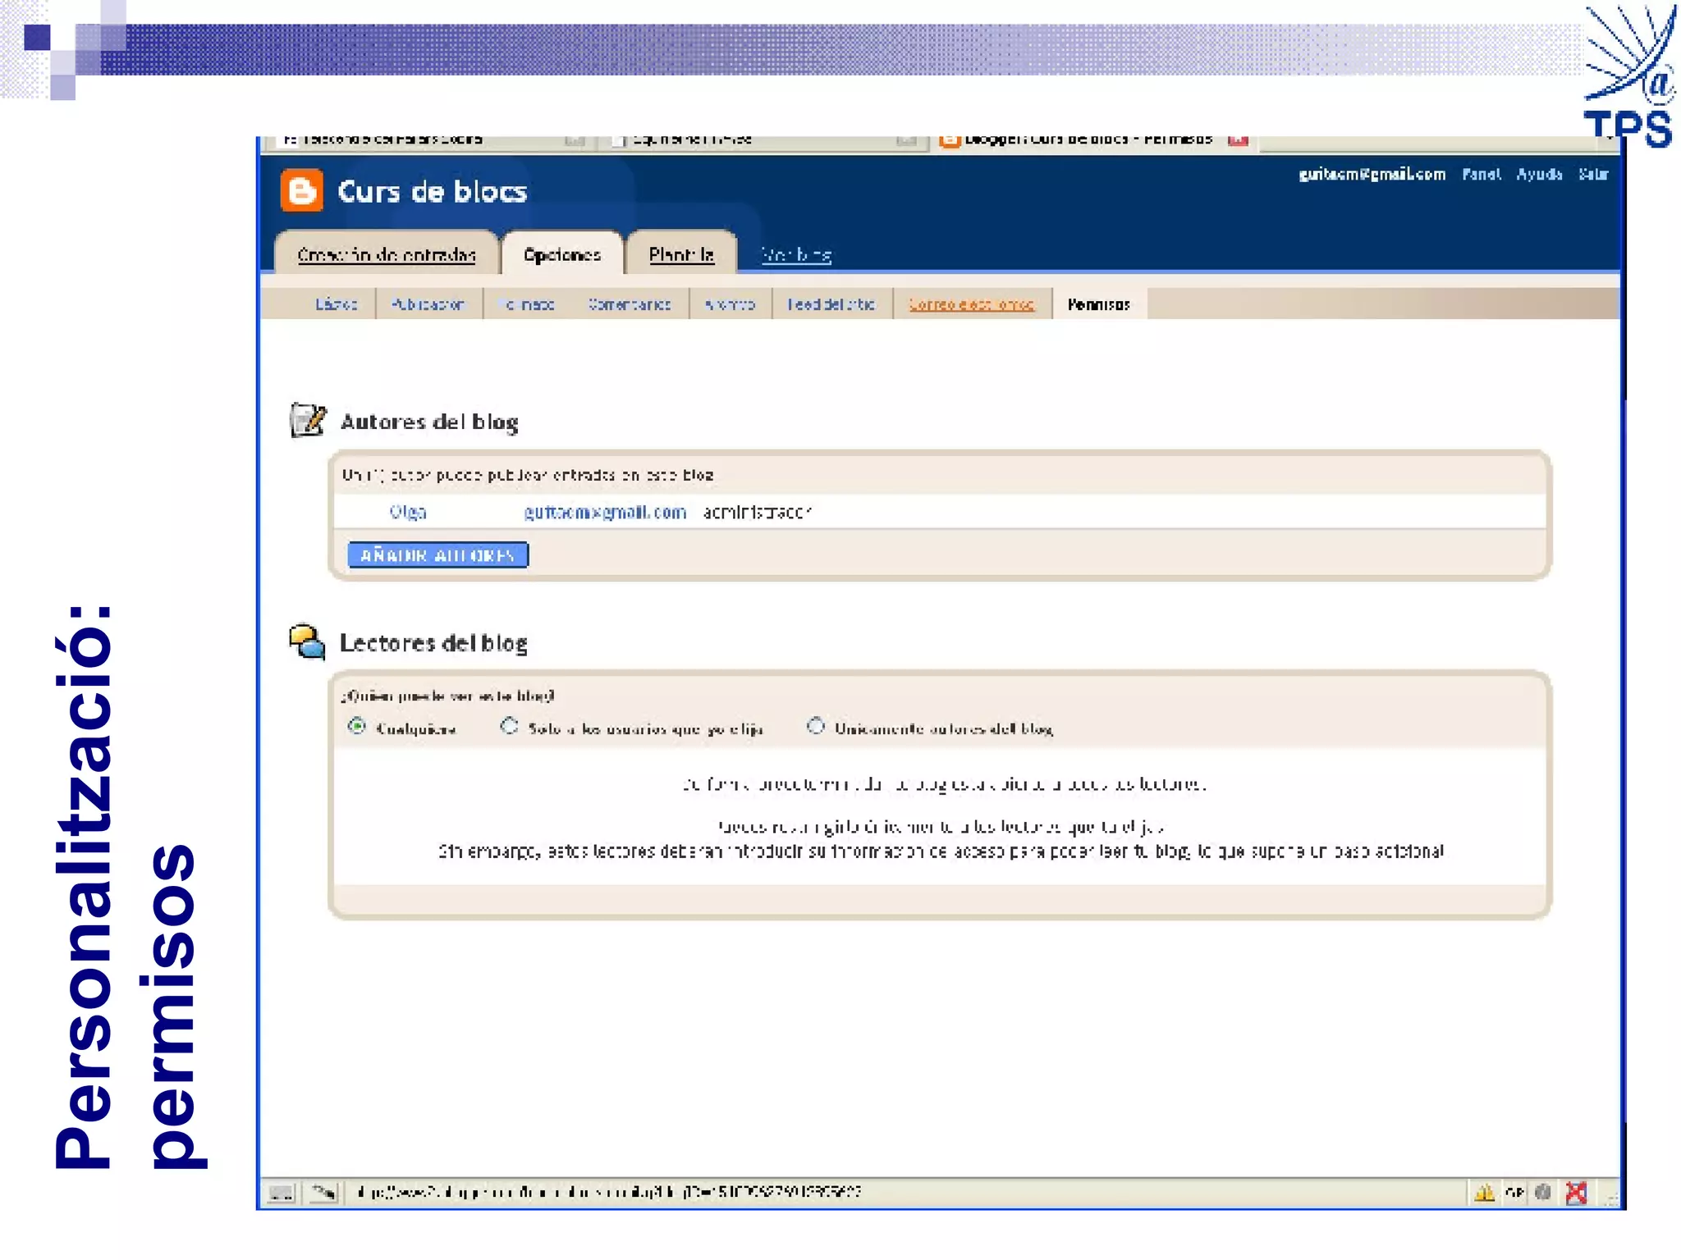Click the leftmost status bar icon
Viewport: 1681px width, 1260px height.
(281, 1192)
